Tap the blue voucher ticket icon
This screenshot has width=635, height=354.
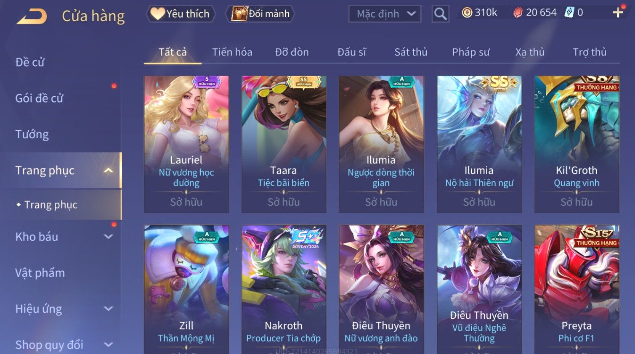click(x=569, y=12)
